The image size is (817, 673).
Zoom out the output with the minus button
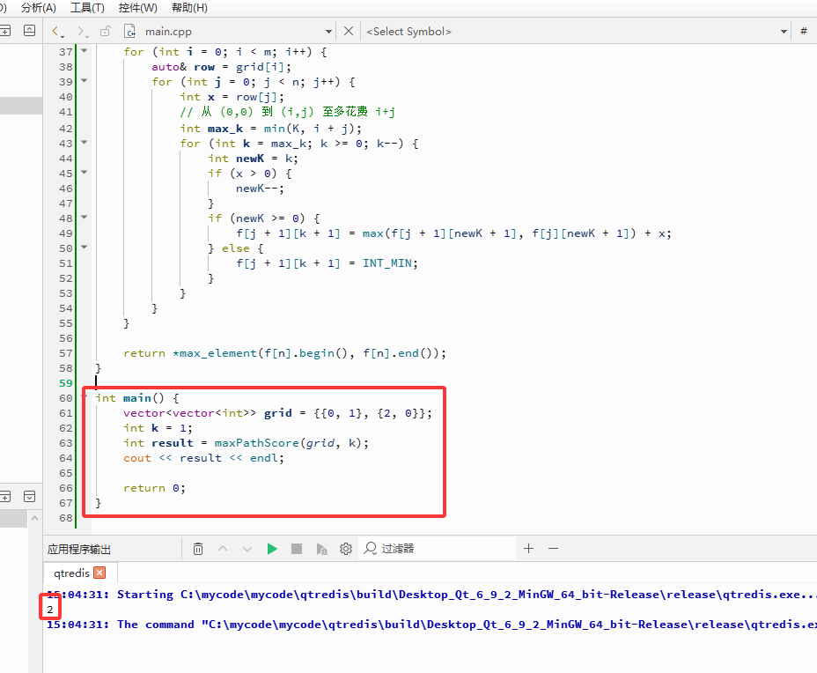[x=554, y=549]
